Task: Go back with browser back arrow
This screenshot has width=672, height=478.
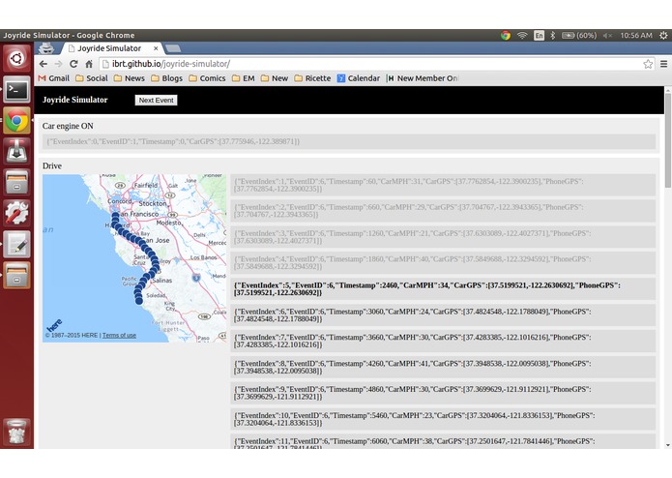Action: 44,64
